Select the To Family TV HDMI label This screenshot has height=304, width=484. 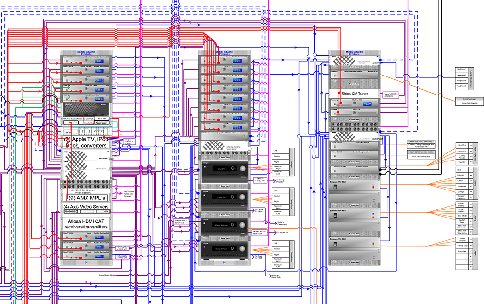pos(259,210)
